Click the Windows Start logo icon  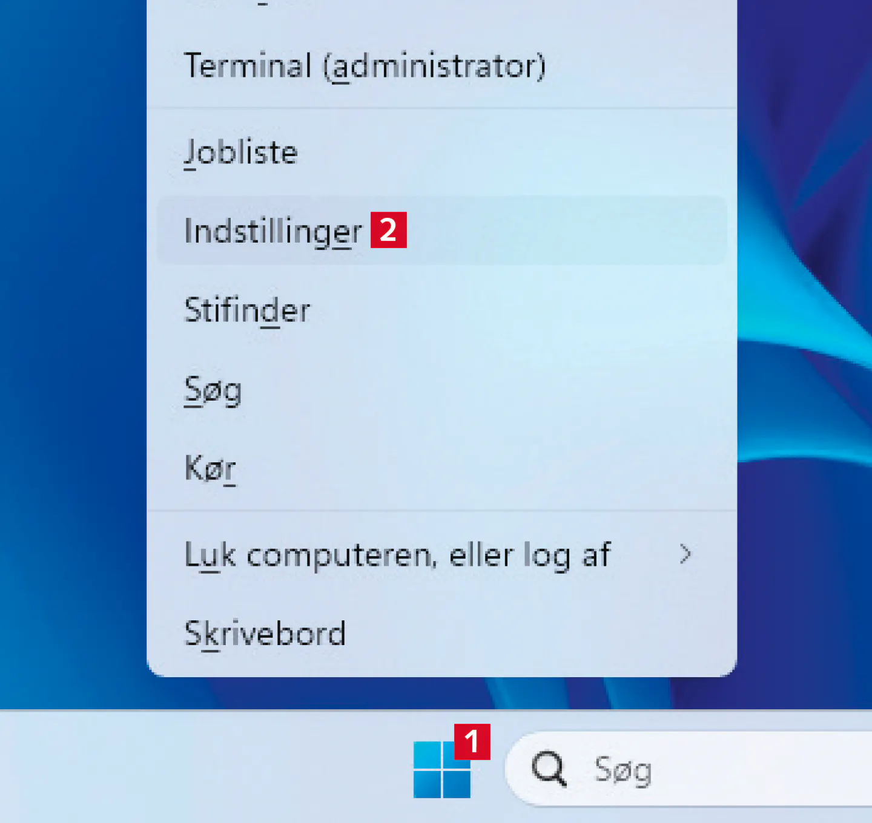(x=441, y=769)
